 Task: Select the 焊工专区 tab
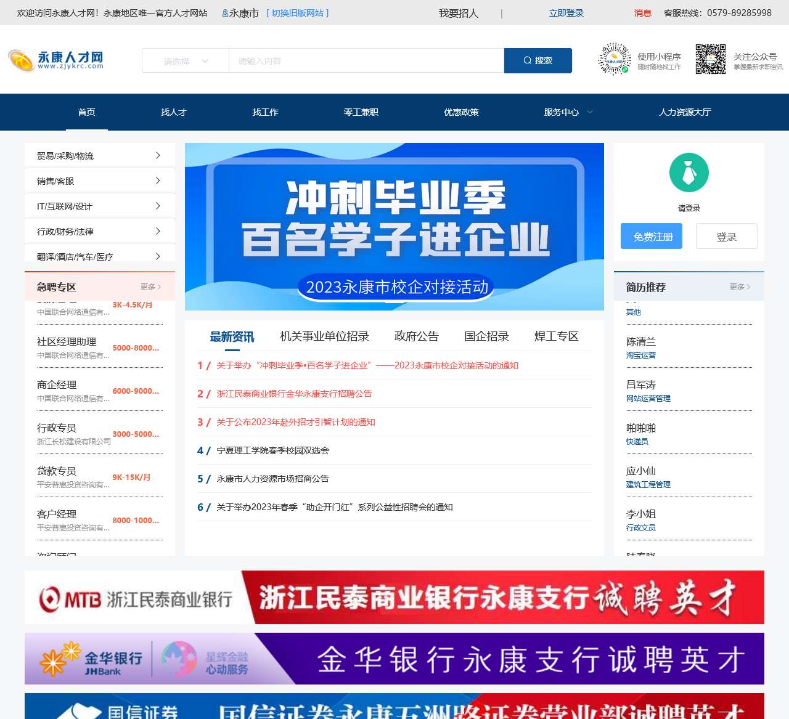coord(557,336)
